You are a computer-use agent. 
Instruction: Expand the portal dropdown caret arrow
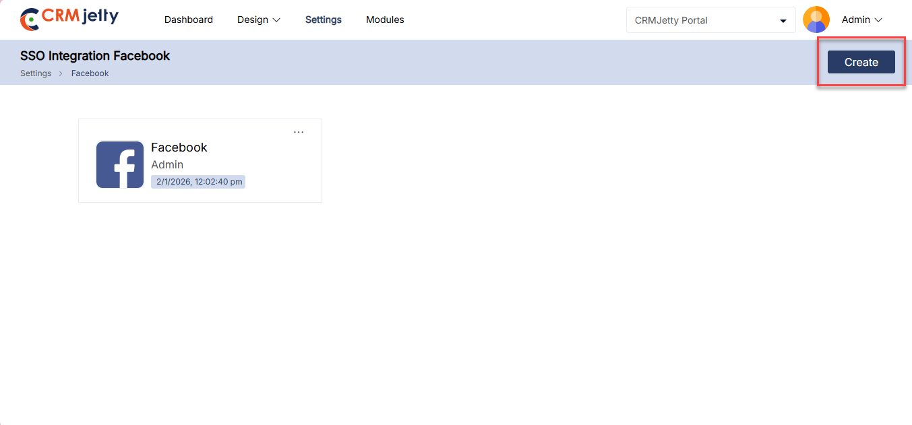[x=783, y=21]
